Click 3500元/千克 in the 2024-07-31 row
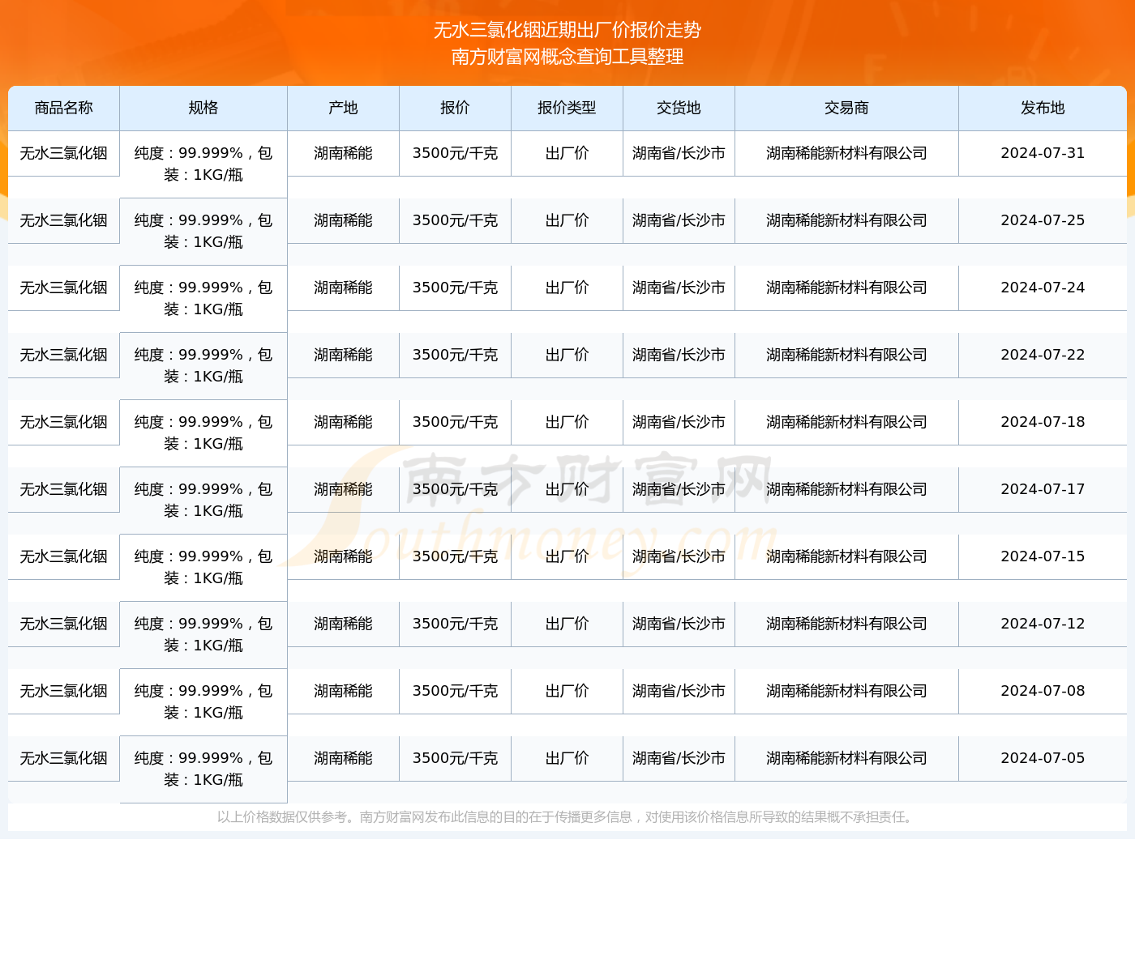Image resolution: width=1135 pixels, height=976 pixels. click(456, 153)
